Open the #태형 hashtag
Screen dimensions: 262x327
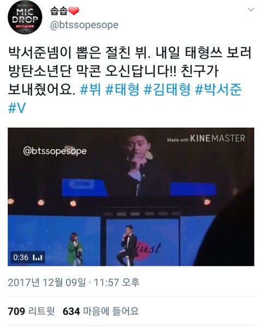coord(122,90)
